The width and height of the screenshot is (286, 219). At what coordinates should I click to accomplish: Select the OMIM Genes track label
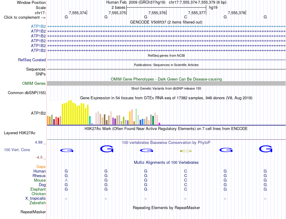(34, 83)
